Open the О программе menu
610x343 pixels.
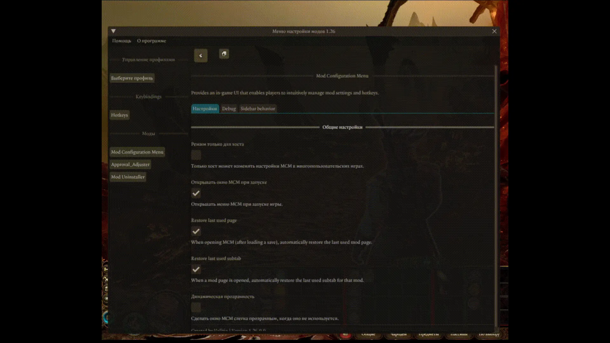[x=152, y=41]
